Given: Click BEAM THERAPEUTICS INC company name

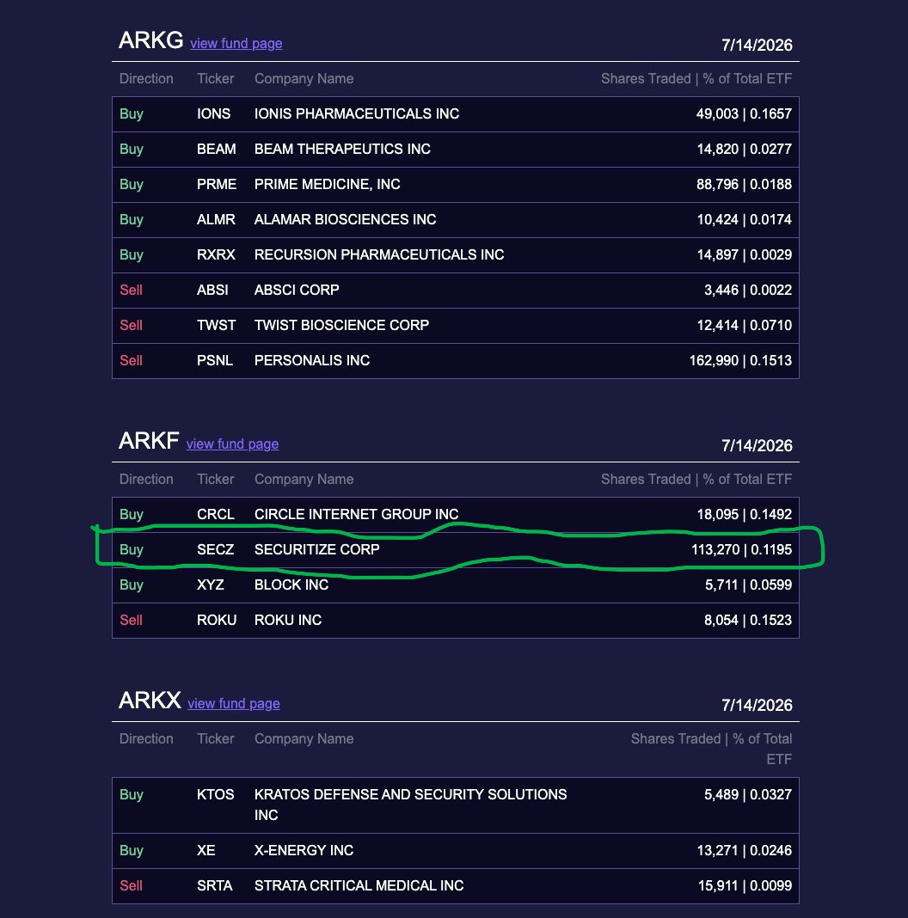Looking at the screenshot, I should click(x=343, y=149).
